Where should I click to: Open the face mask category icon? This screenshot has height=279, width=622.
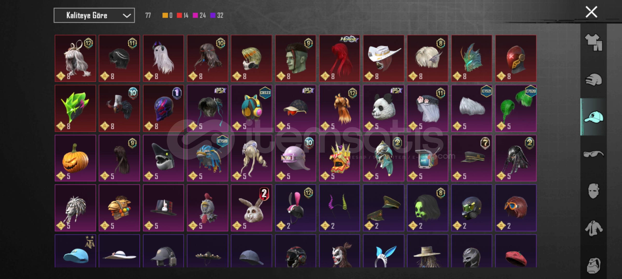tap(594, 191)
